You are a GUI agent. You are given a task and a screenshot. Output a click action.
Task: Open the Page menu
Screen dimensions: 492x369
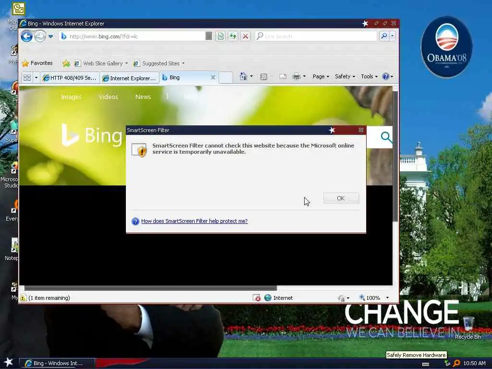320,76
